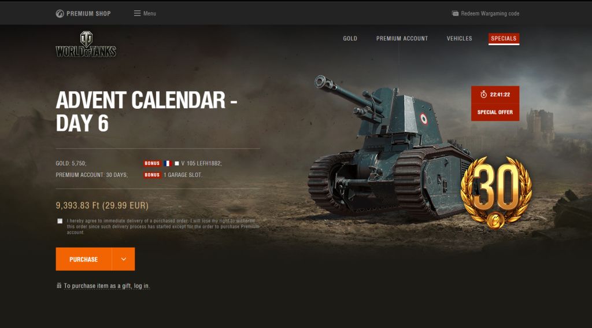Image resolution: width=592 pixels, height=328 pixels.
Task: Open the Premium Account tab
Action: [x=402, y=39]
